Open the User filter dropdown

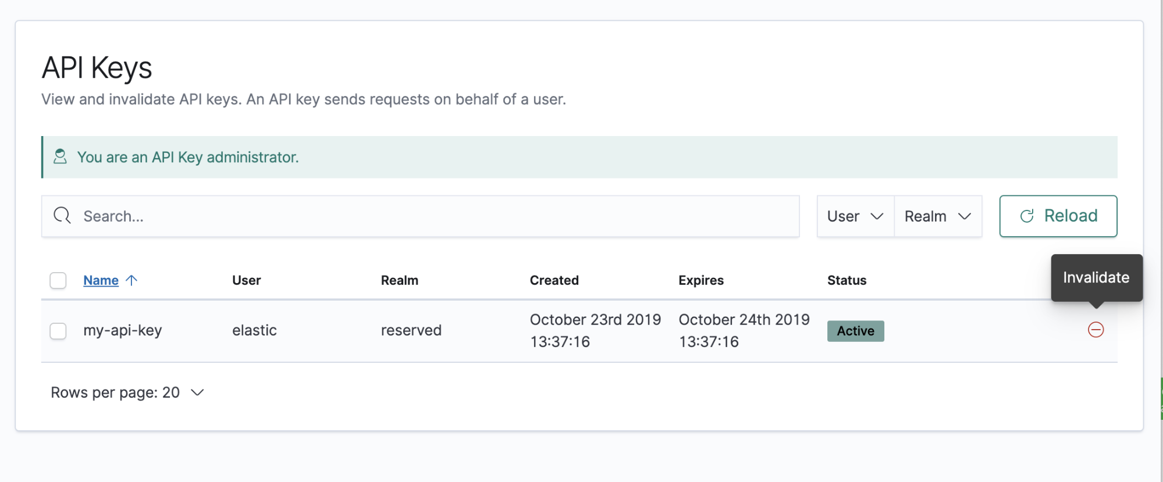pyautogui.click(x=853, y=216)
